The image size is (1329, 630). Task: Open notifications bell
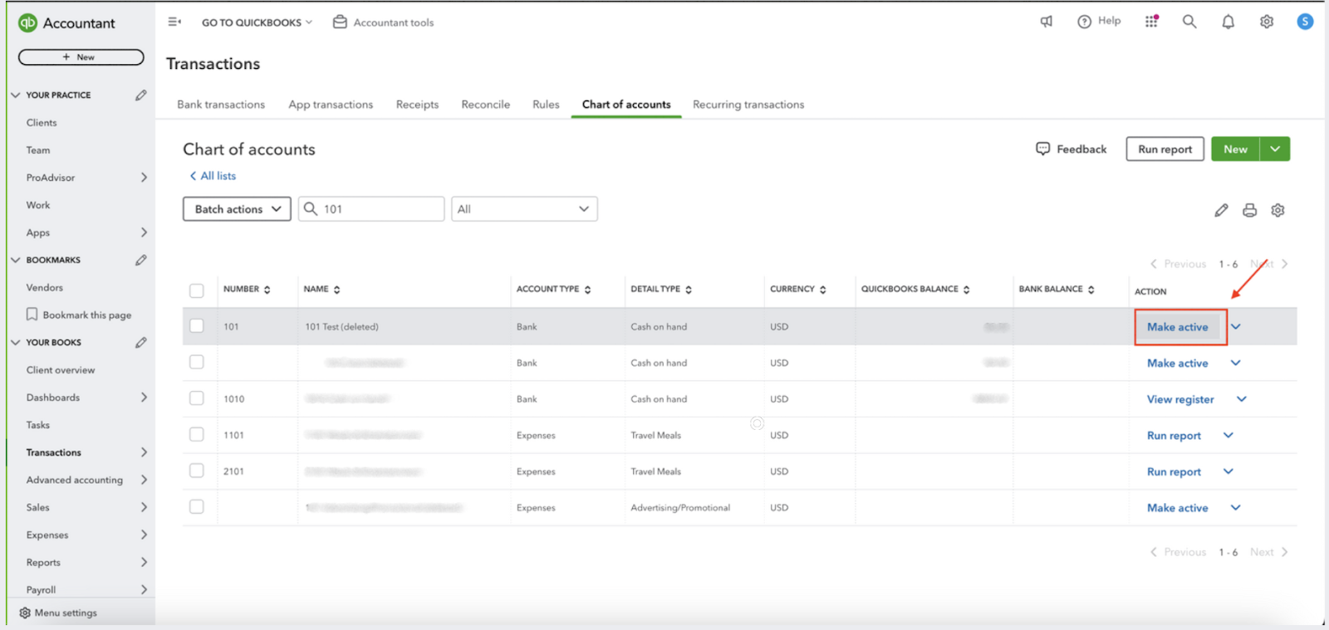1228,22
